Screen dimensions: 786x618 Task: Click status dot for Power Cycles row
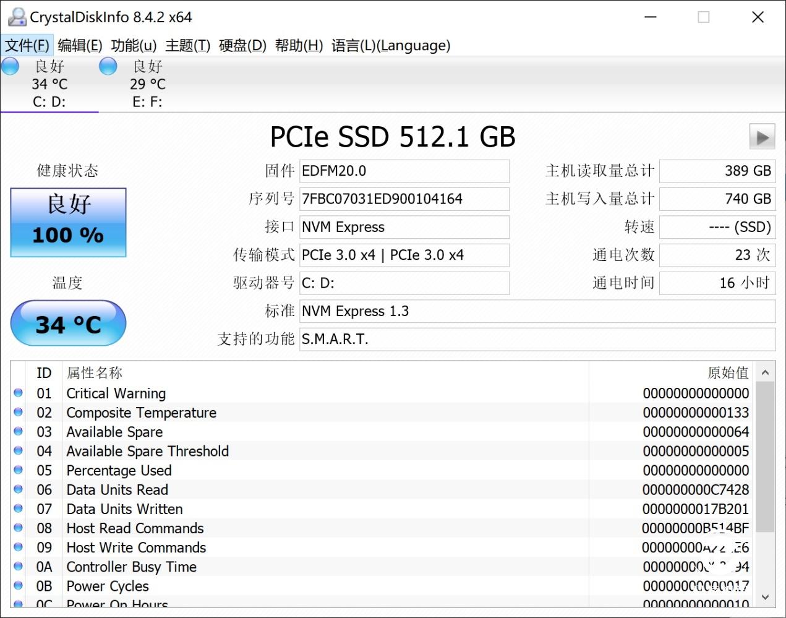pyautogui.click(x=18, y=585)
